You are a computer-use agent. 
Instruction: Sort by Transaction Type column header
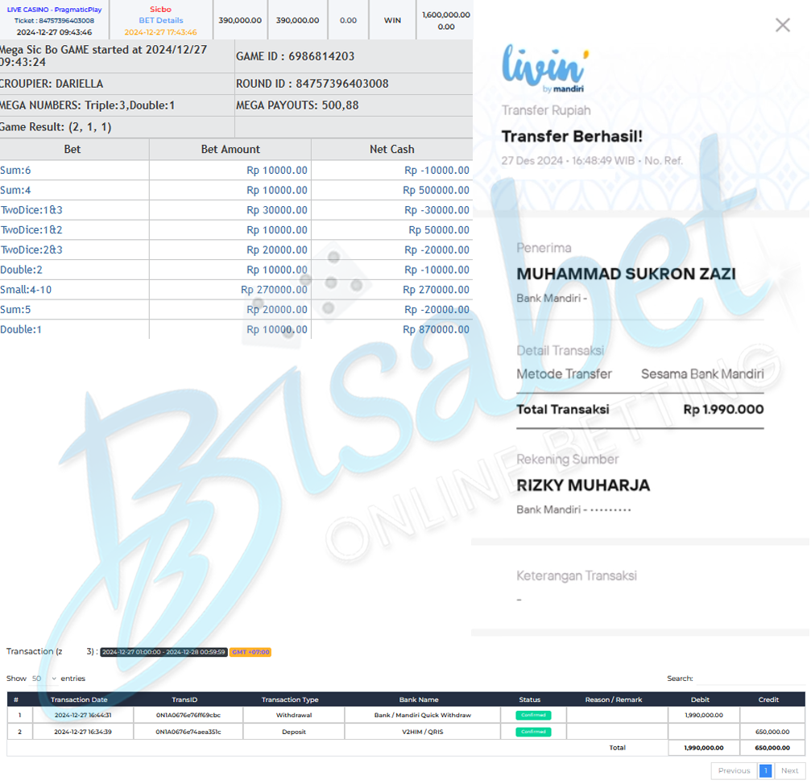(x=290, y=699)
